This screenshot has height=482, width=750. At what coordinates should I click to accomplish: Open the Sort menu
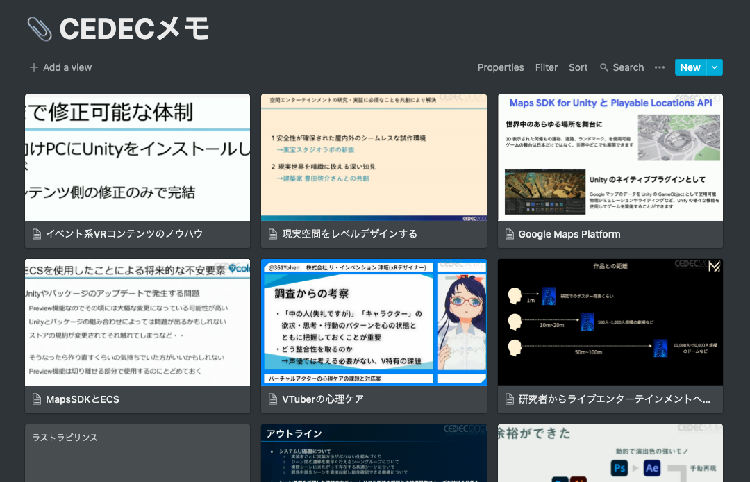coord(578,67)
